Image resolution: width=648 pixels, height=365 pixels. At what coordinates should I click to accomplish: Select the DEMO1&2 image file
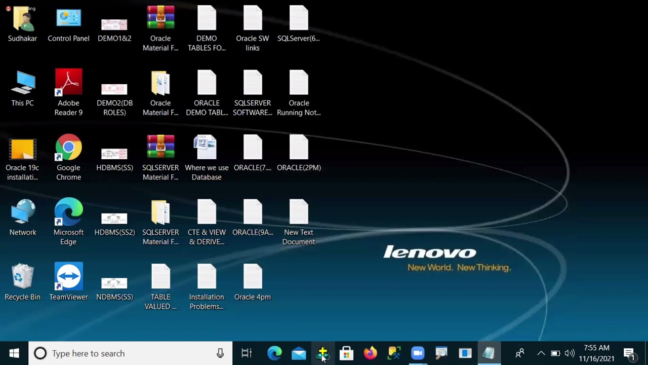click(114, 29)
